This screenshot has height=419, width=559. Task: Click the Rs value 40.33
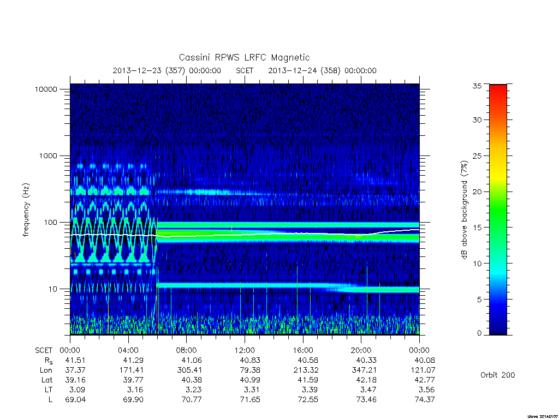click(366, 360)
